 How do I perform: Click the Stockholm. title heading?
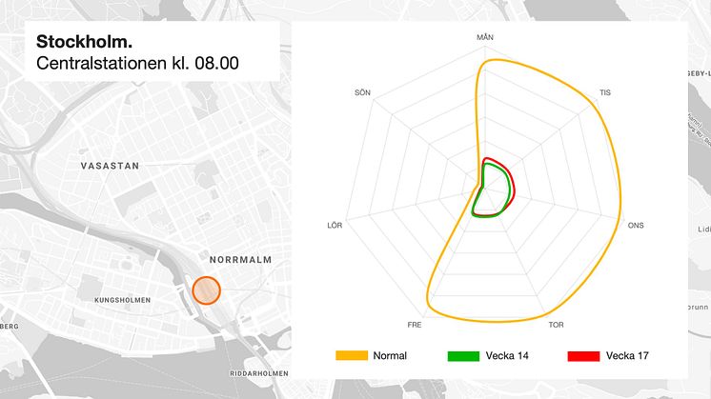tap(84, 42)
